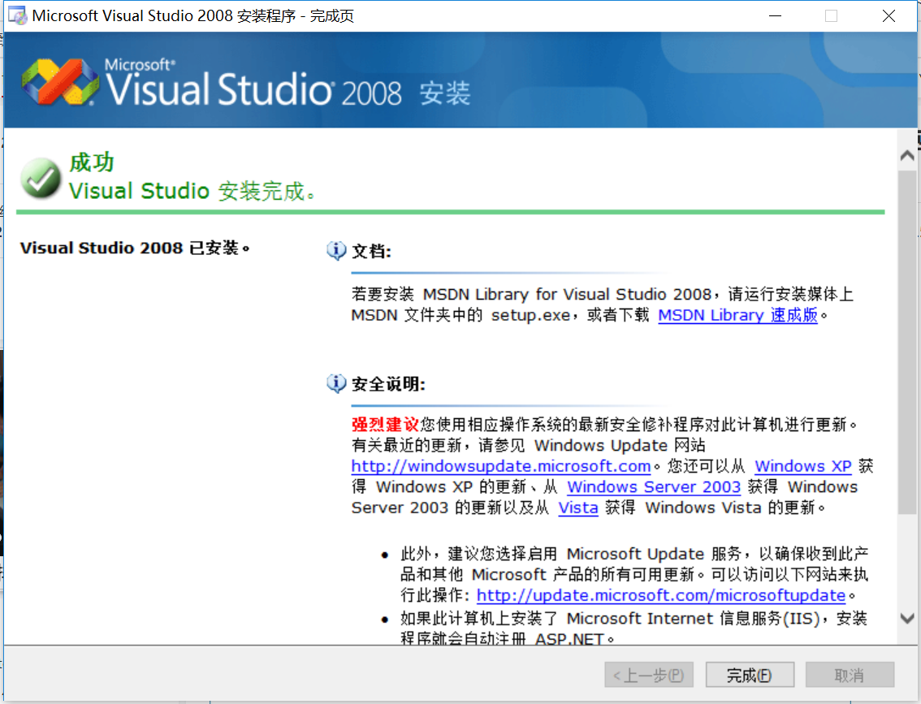The width and height of the screenshot is (921, 704).
Task: Follow the Windows Server 2003 link
Action: [x=654, y=486]
